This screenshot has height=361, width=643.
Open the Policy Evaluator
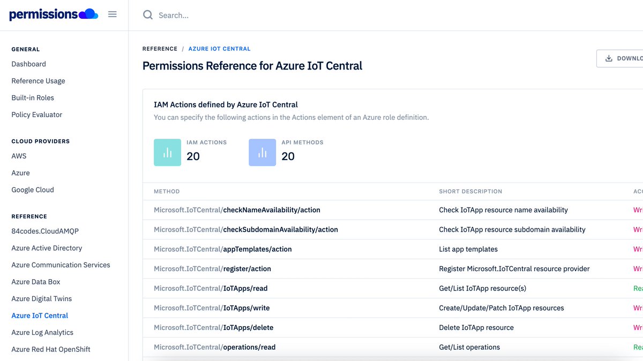point(37,114)
